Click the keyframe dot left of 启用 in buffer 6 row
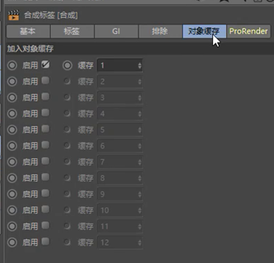Viewport: 274px width, 263px height. (12, 146)
